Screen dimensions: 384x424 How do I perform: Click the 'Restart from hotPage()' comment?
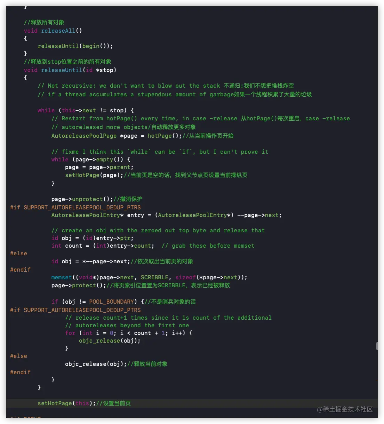click(201, 118)
